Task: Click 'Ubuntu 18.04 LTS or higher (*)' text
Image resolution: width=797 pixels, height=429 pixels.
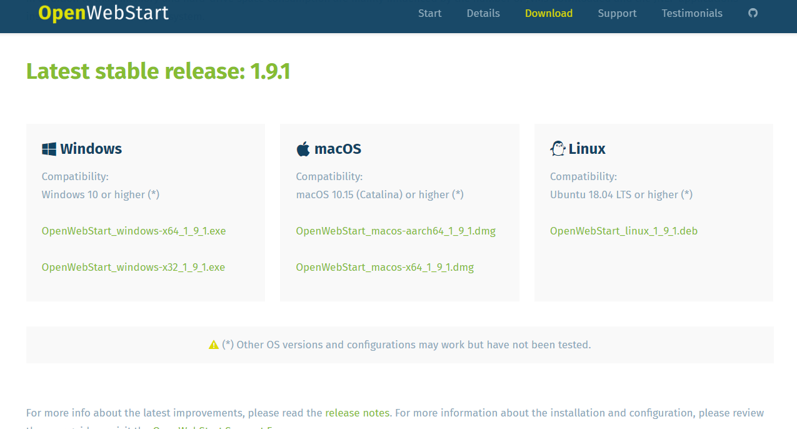Action: pyautogui.click(x=621, y=194)
